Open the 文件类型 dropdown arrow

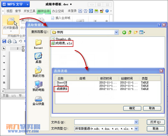point(136,129)
